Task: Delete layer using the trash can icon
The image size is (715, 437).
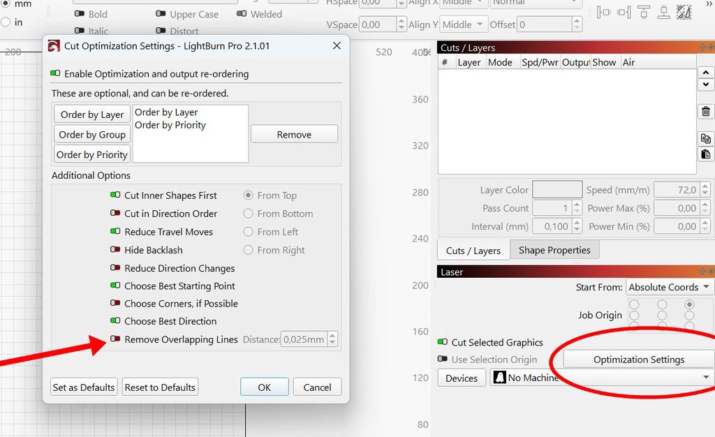Action: pos(705,111)
